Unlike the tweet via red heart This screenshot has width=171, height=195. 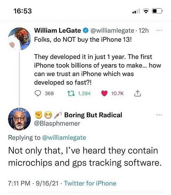pos(104,93)
